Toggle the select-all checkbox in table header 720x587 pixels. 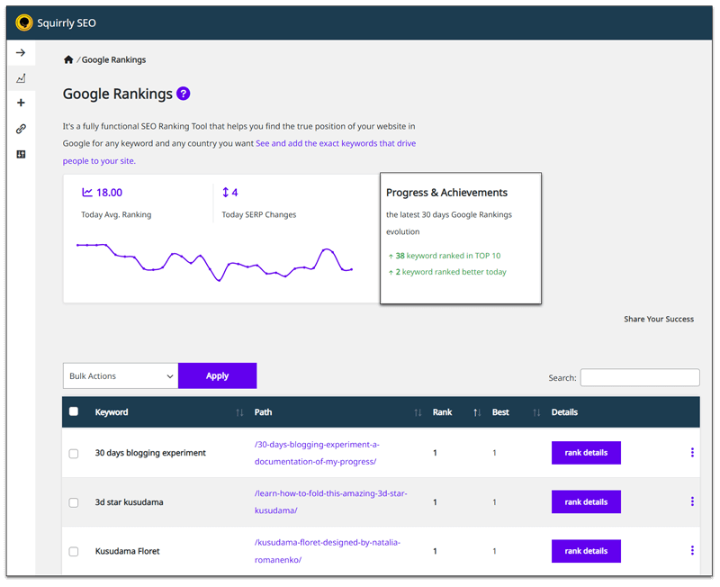coord(74,411)
